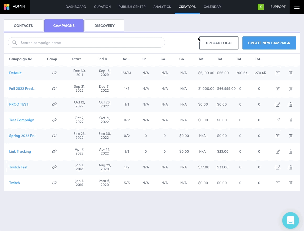304x231 pixels.
Task: Delete the Twitch campaign
Action: pyautogui.click(x=290, y=183)
